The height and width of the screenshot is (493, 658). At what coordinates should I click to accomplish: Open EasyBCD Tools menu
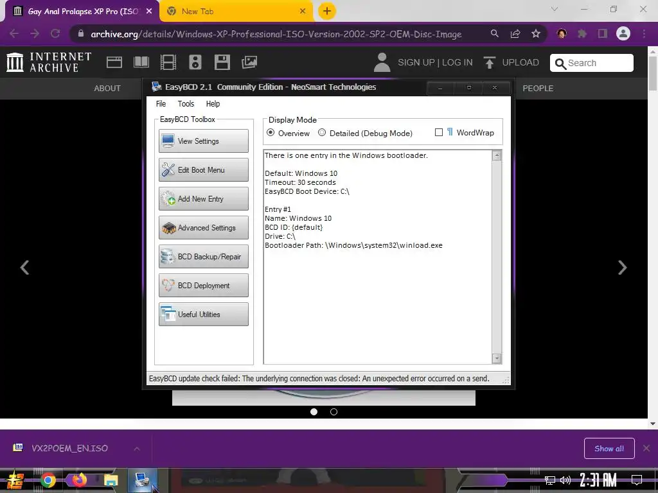tap(186, 103)
